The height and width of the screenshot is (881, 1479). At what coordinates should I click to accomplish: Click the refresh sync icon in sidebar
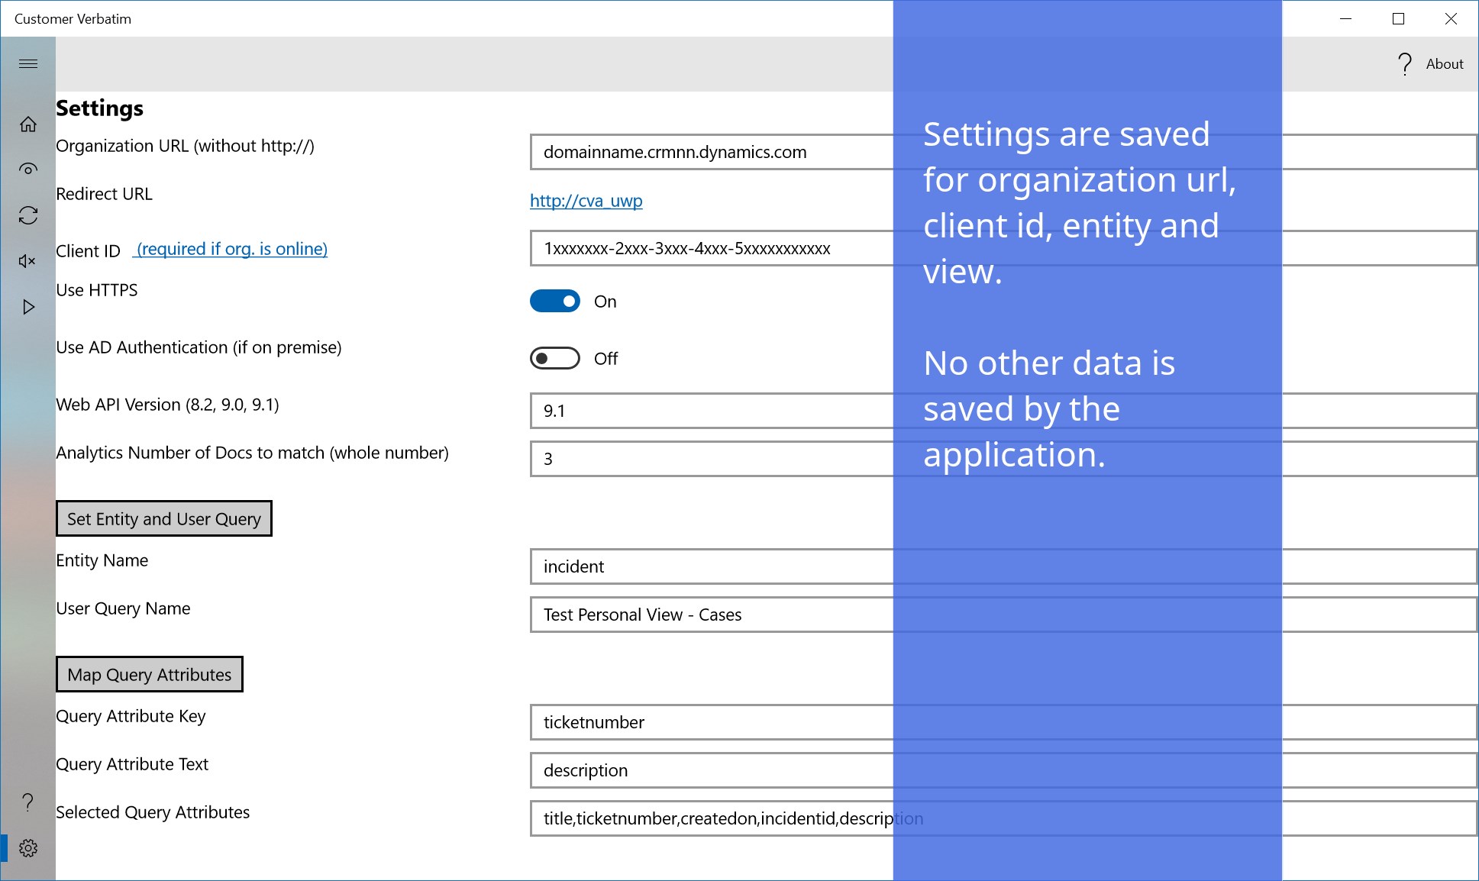pyautogui.click(x=28, y=215)
